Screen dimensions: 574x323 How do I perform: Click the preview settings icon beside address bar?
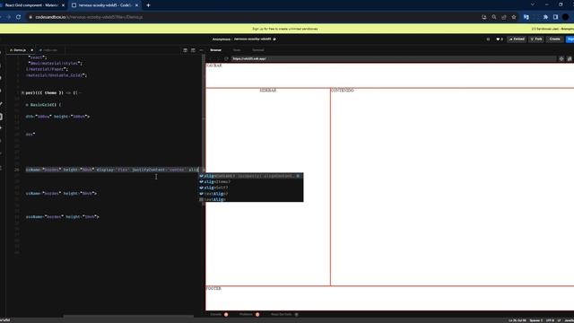click(x=561, y=58)
